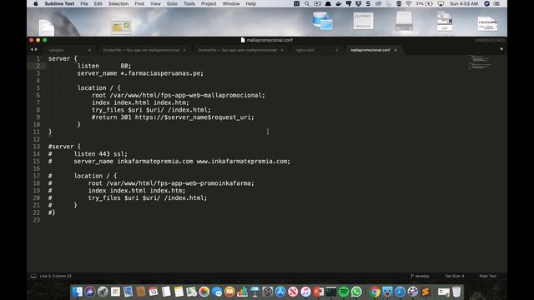Open the battery status menu

coord(425,3)
